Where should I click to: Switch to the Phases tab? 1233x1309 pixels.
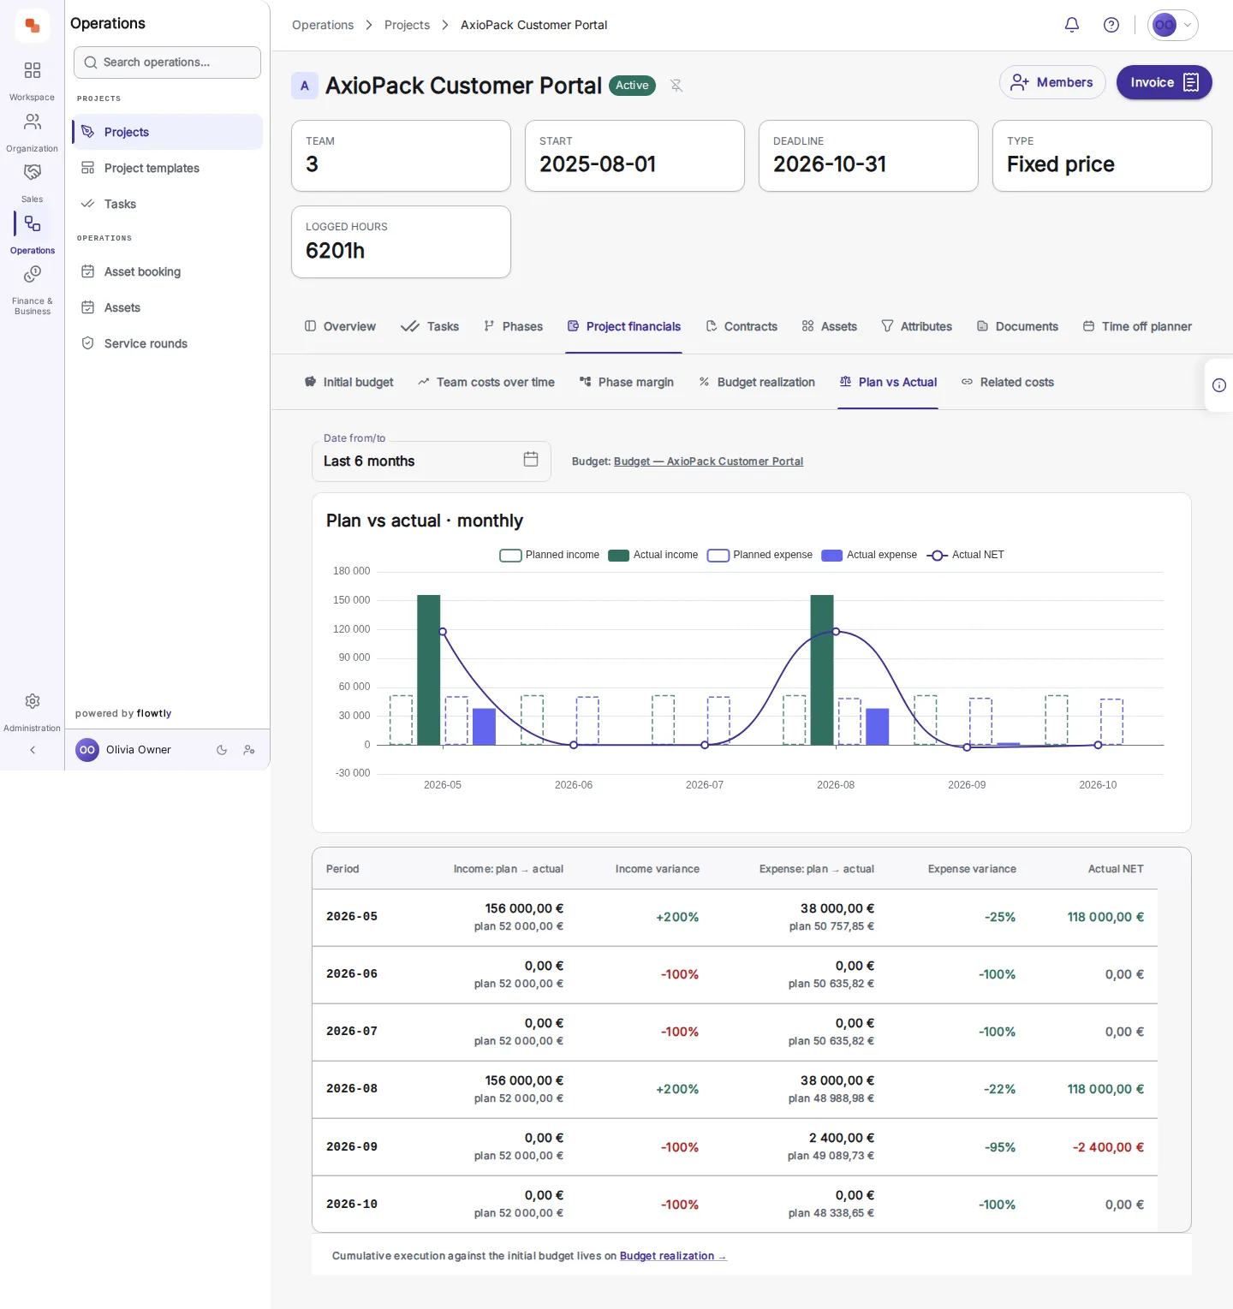514,326
